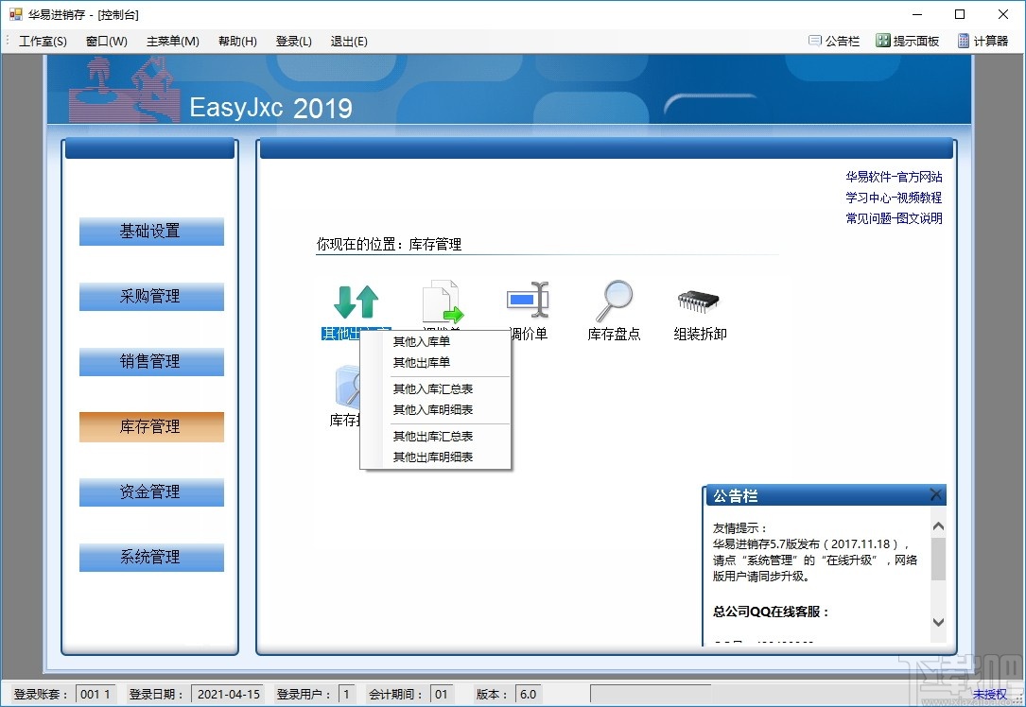Viewport: 1026px width, 707px height.
Task: Open the 提示面板 prompt panel icon
Action: tap(907, 41)
